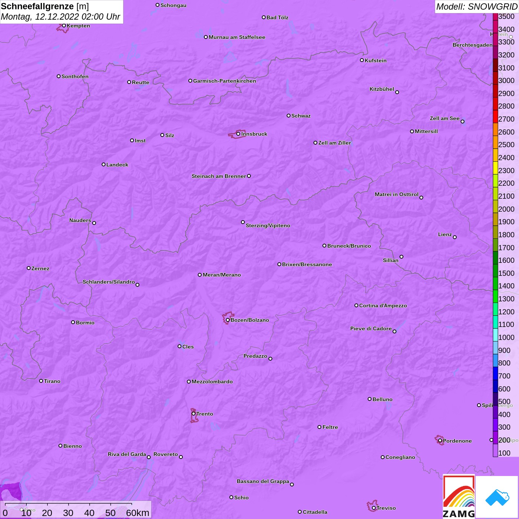Click the Cittadella label
Screen dimensions: 519x519
[x=315, y=512]
